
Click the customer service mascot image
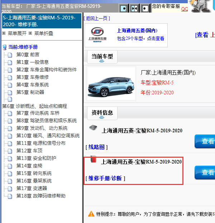[x=200, y=6]
